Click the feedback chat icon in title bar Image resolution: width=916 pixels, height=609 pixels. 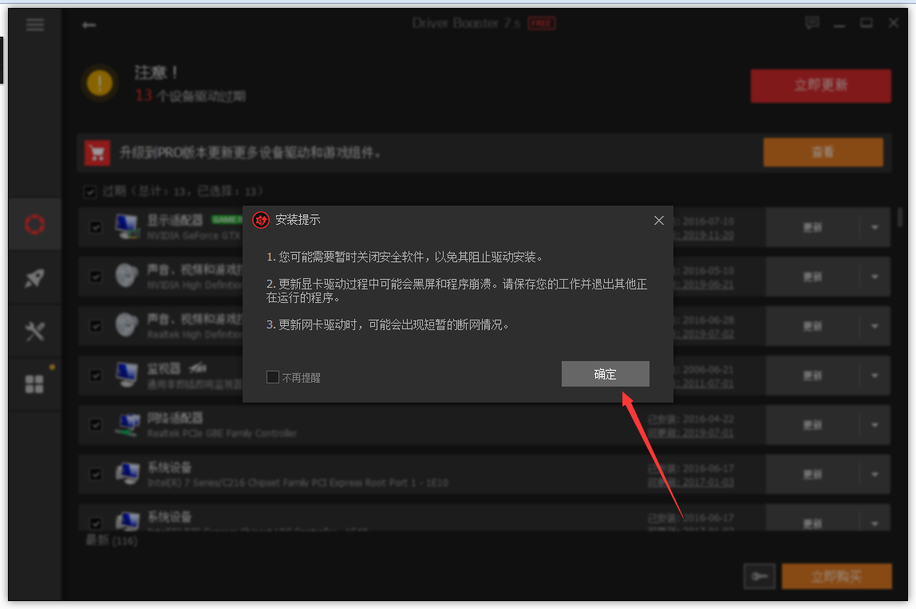[812, 23]
